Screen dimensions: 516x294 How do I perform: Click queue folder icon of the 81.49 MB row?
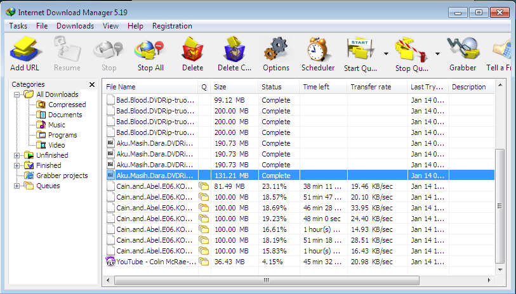204,186
